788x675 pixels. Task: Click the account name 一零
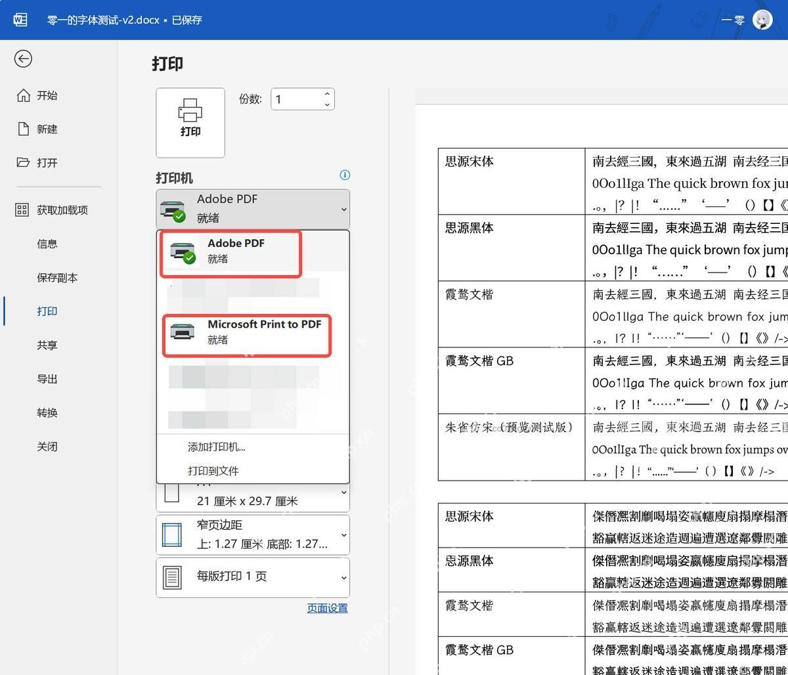(733, 20)
